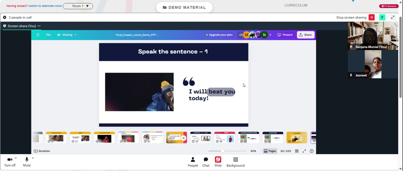Open the Chat panel

pyautogui.click(x=206, y=162)
